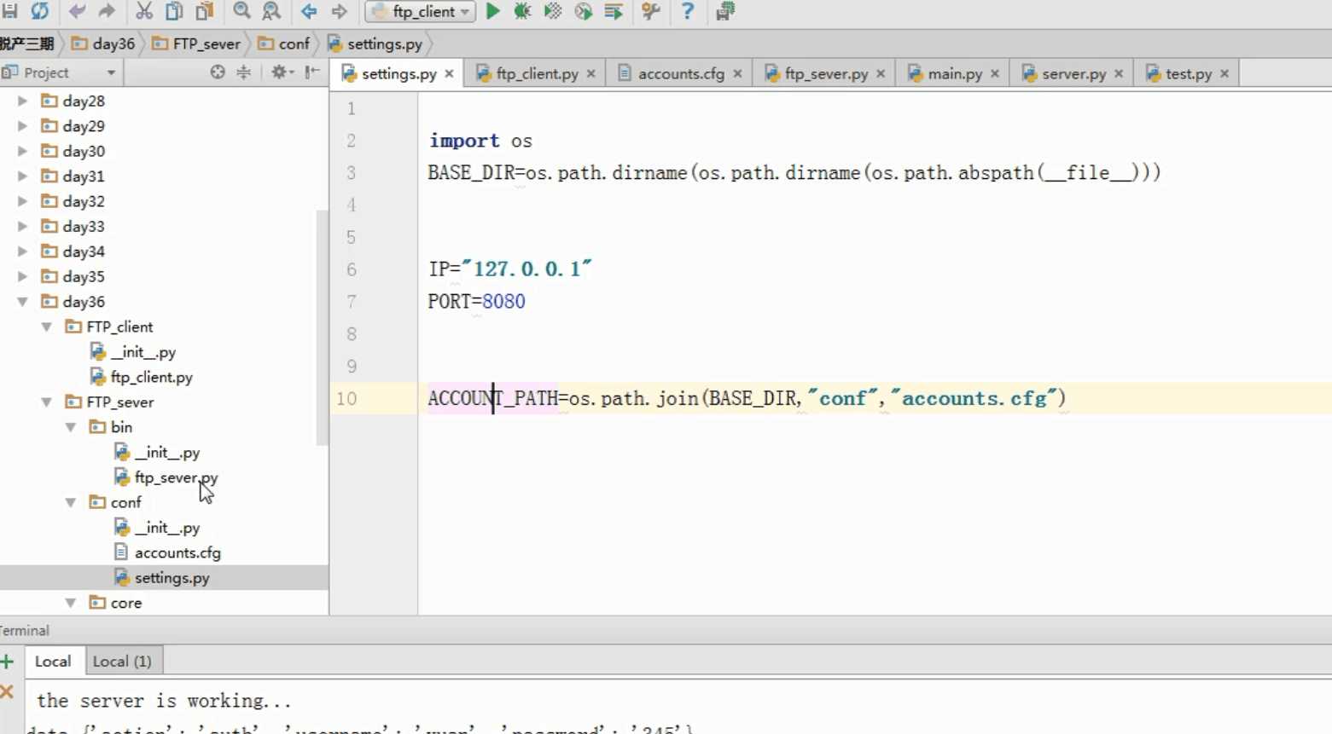The height and width of the screenshot is (734, 1332).
Task: Collapse the FTP_sever folder
Action: click(x=47, y=402)
